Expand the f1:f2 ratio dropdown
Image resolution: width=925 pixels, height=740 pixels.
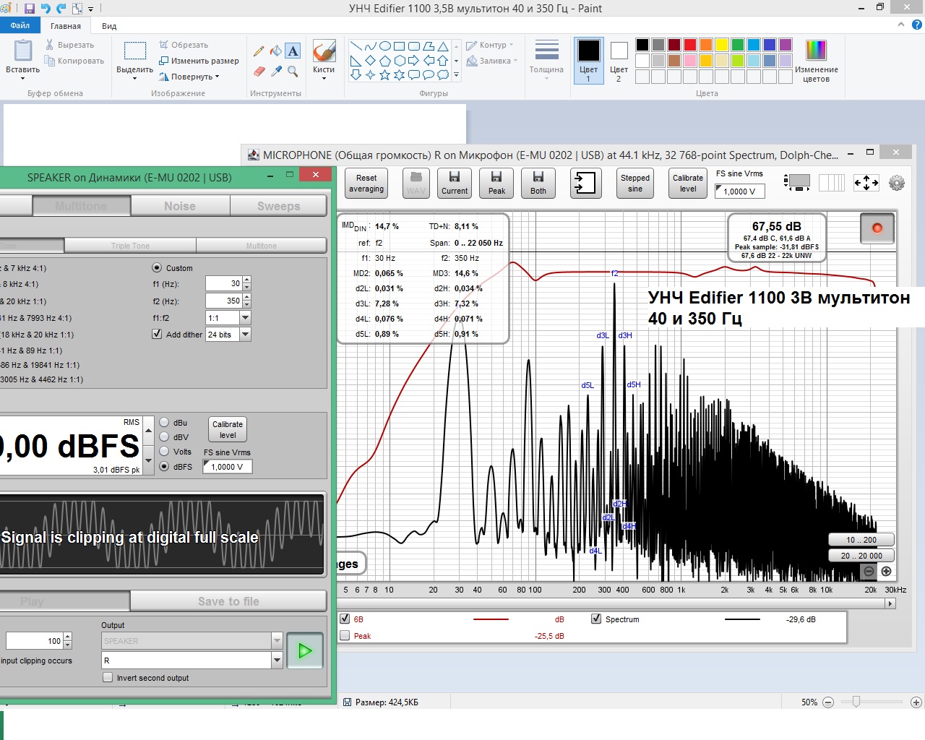[x=245, y=318]
